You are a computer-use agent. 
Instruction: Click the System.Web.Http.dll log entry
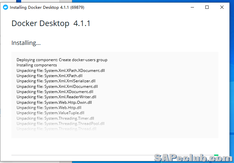(49, 108)
